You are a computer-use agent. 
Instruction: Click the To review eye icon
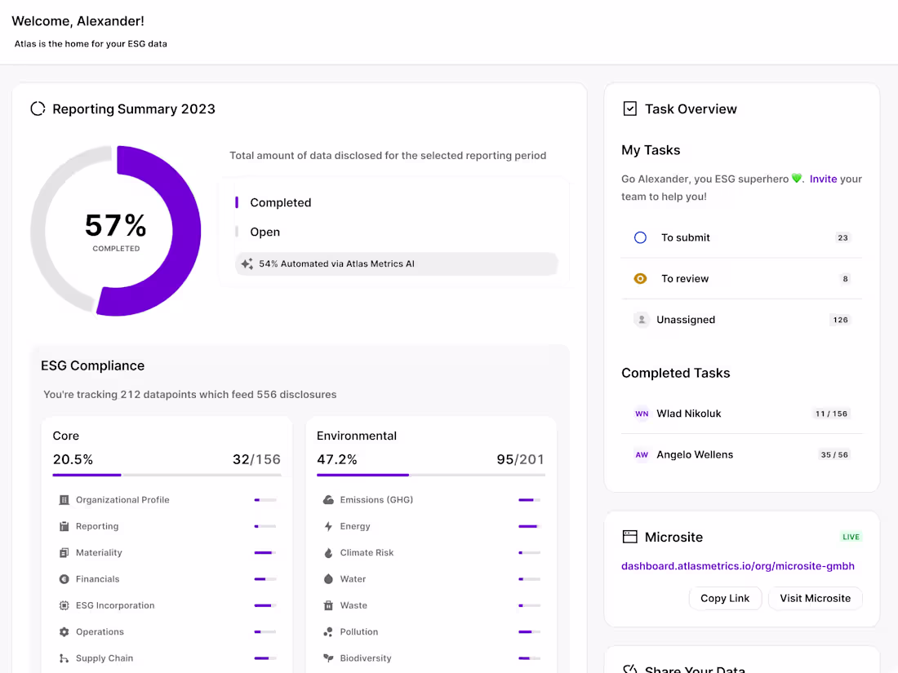pos(641,278)
